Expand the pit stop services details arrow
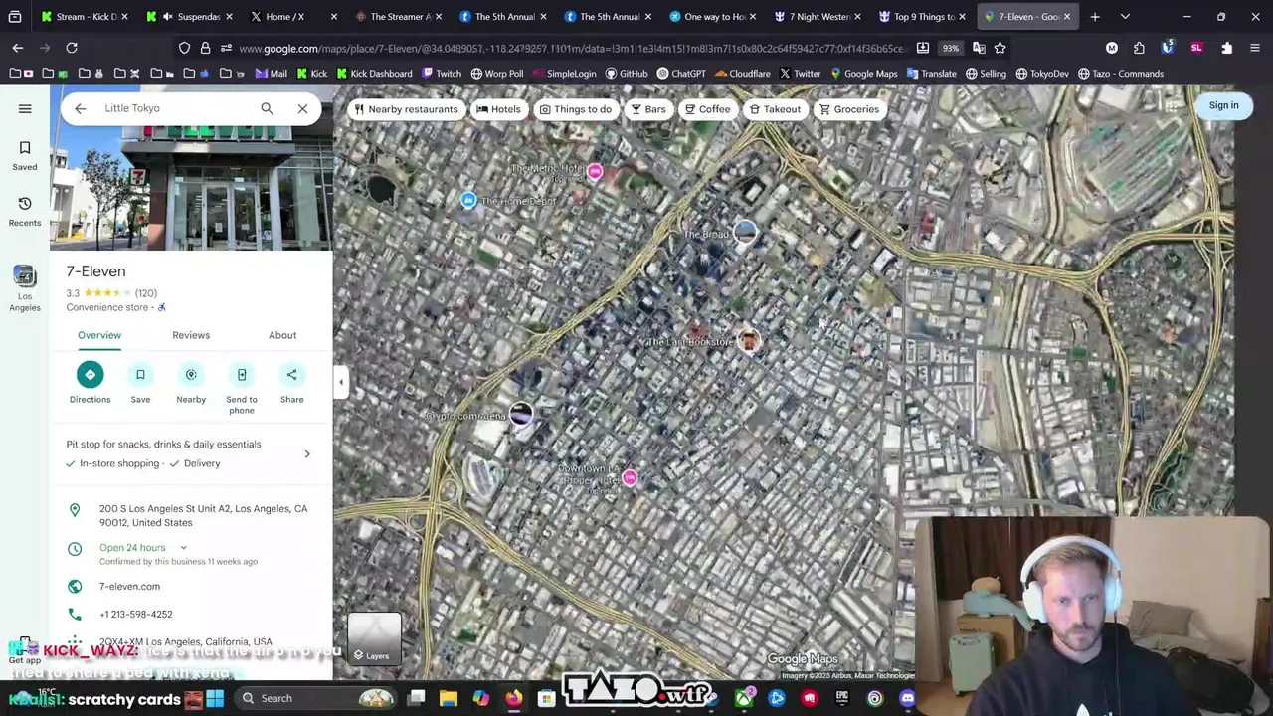The height and width of the screenshot is (716, 1273). coord(307,454)
